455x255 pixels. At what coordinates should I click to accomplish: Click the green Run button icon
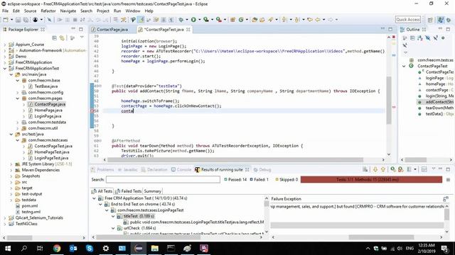pos(193,20)
